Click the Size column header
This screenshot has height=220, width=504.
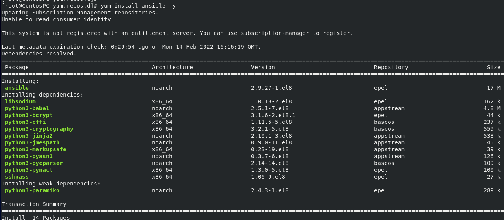coord(494,67)
